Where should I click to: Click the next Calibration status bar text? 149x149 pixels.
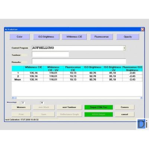pos(22,120)
